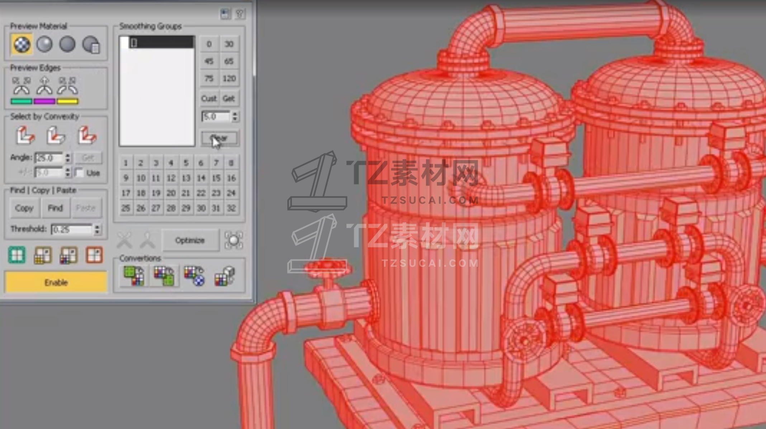Click the first Convertions icon

click(x=134, y=276)
